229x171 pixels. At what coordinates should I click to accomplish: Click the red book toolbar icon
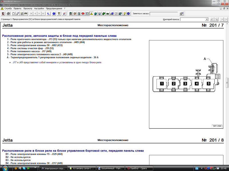point(83,14)
